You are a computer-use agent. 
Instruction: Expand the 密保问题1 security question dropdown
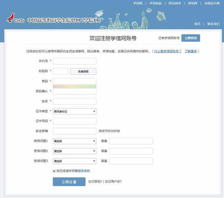75,141
